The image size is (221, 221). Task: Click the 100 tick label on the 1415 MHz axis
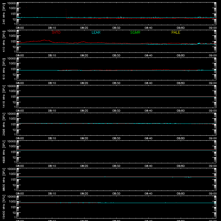[13, 97]
